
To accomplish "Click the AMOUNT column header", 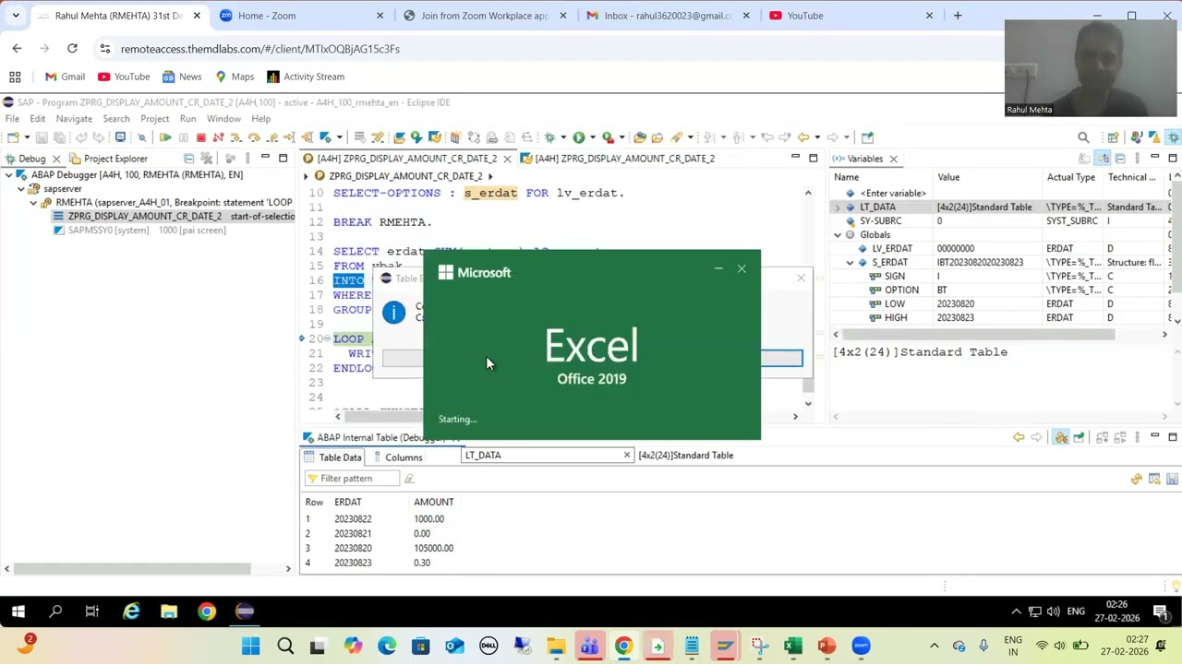I will point(433,502).
